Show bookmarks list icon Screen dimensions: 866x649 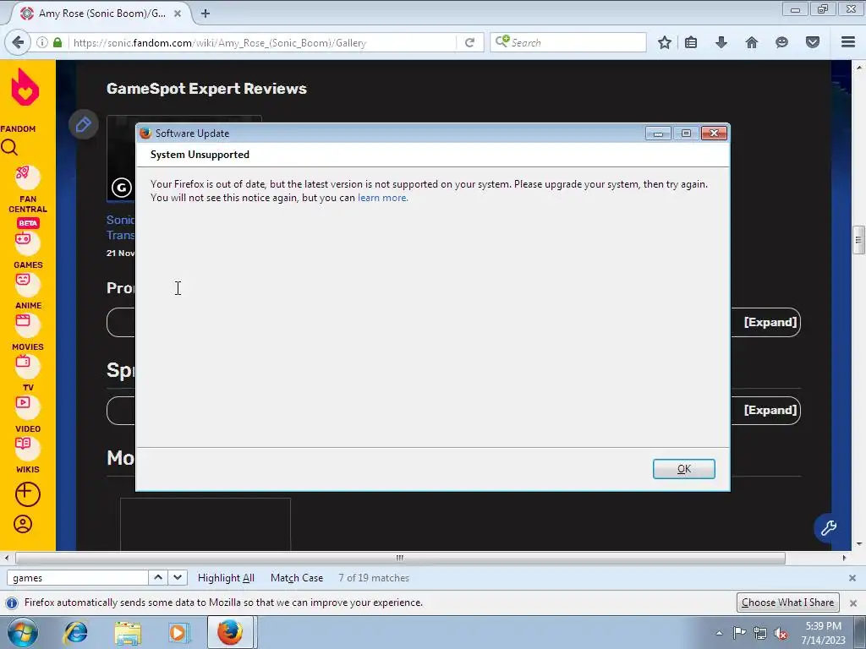pos(691,42)
